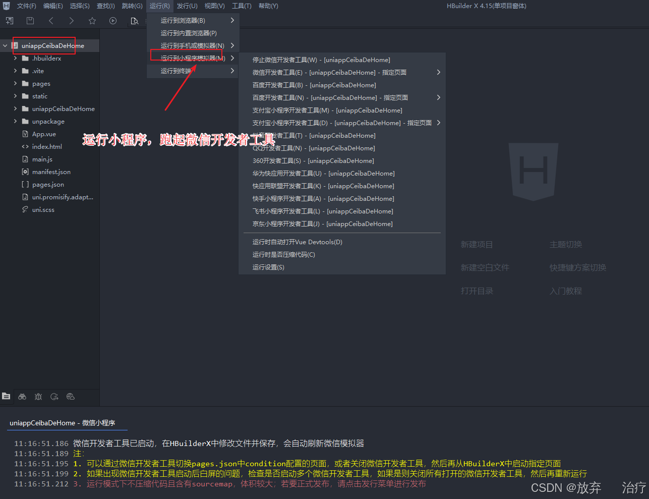The image size is (649, 499).
Task: Choose 运行到终端 menu item
Action: [x=193, y=71]
